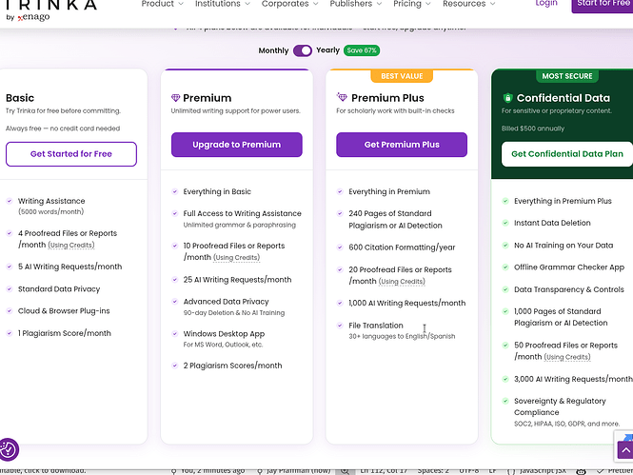This screenshot has width=633, height=475.
Task: Click JavaScript JSX in the status bar
Action: click(543, 470)
